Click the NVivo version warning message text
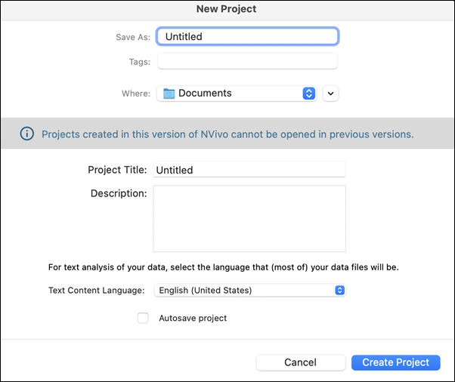Viewport: 455px width, 382px height. [227, 134]
